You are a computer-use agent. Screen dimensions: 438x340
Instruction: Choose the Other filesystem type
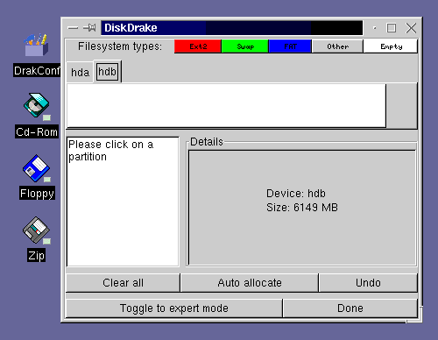click(x=337, y=46)
